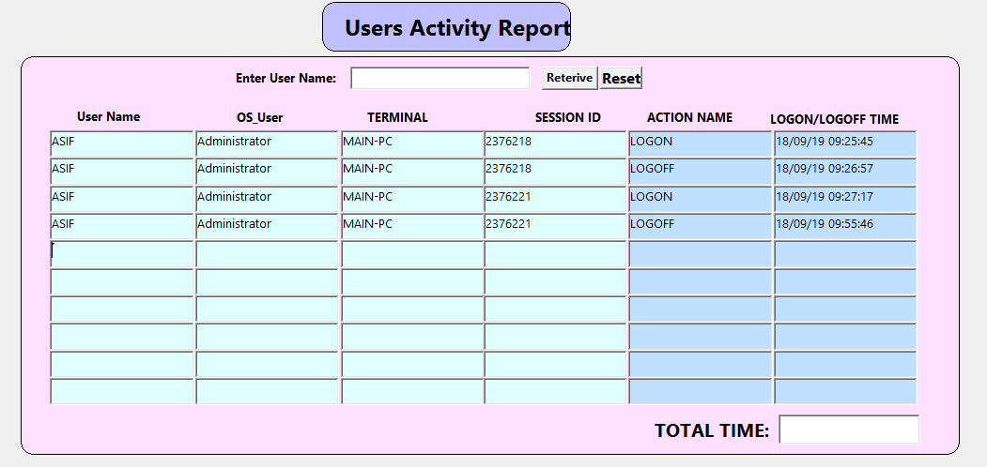Click first row Administrator OS_User cell
987x467 pixels.
point(267,143)
